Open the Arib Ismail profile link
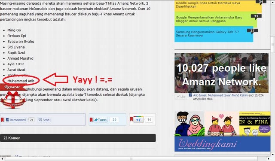The height and width of the screenshot is (161, 275). [x=200, y=95]
